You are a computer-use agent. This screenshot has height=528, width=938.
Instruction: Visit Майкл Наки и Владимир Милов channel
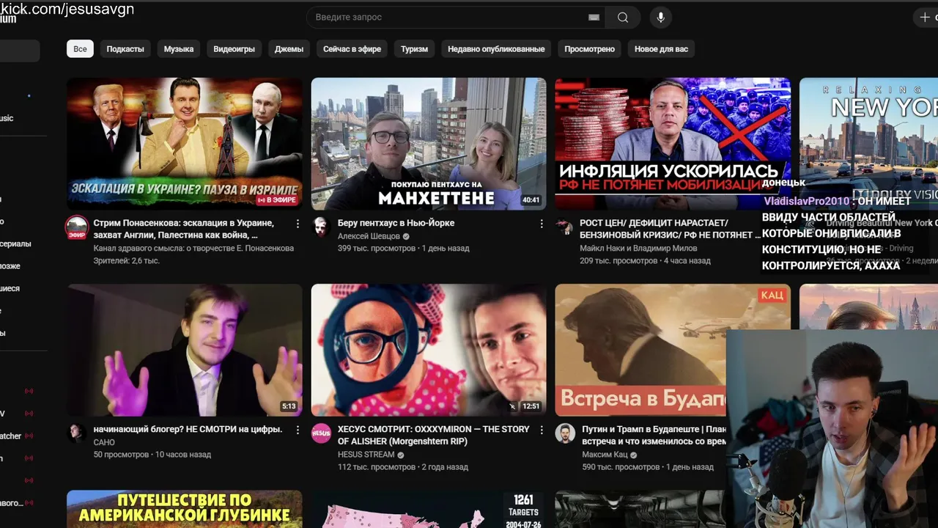coord(638,248)
